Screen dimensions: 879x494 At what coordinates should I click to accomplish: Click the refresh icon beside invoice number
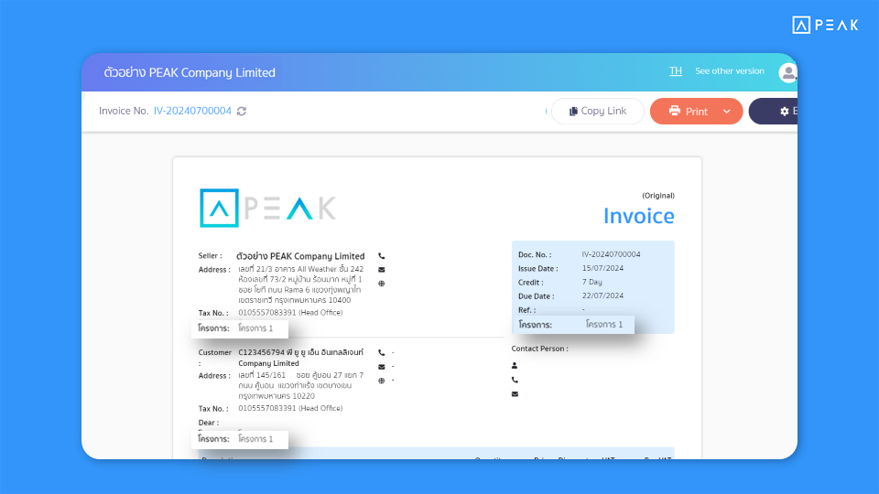coord(242,111)
